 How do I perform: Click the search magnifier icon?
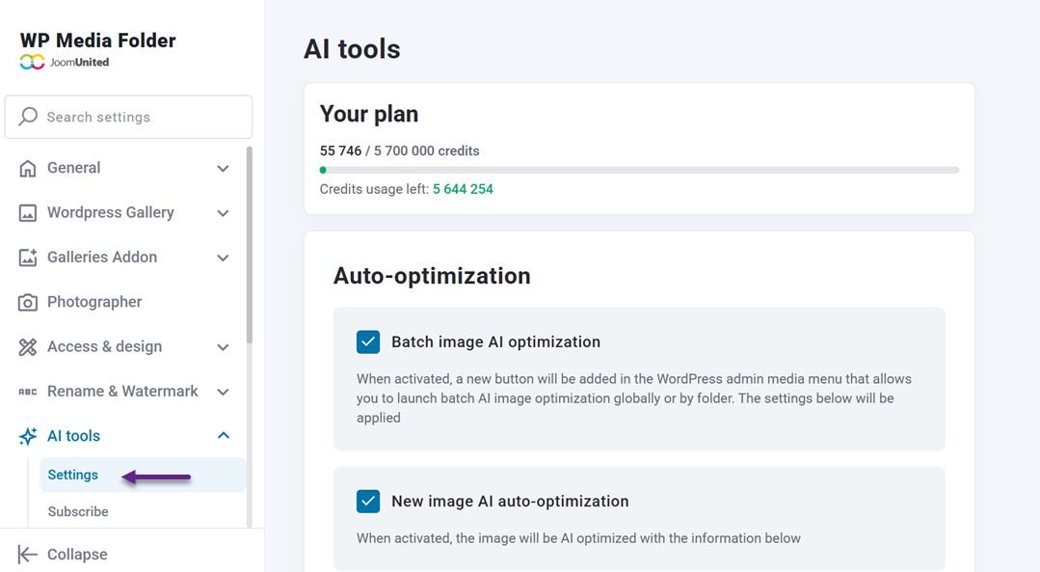coord(28,116)
